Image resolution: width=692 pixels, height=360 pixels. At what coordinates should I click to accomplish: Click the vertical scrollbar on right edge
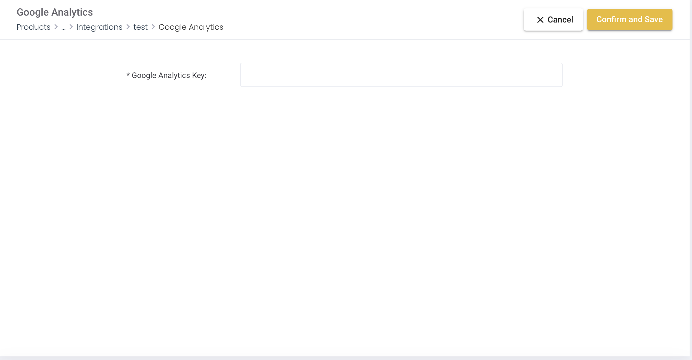click(x=690, y=180)
